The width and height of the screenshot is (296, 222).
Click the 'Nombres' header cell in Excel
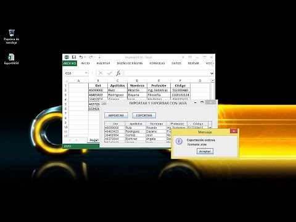click(x=137, y=86)
